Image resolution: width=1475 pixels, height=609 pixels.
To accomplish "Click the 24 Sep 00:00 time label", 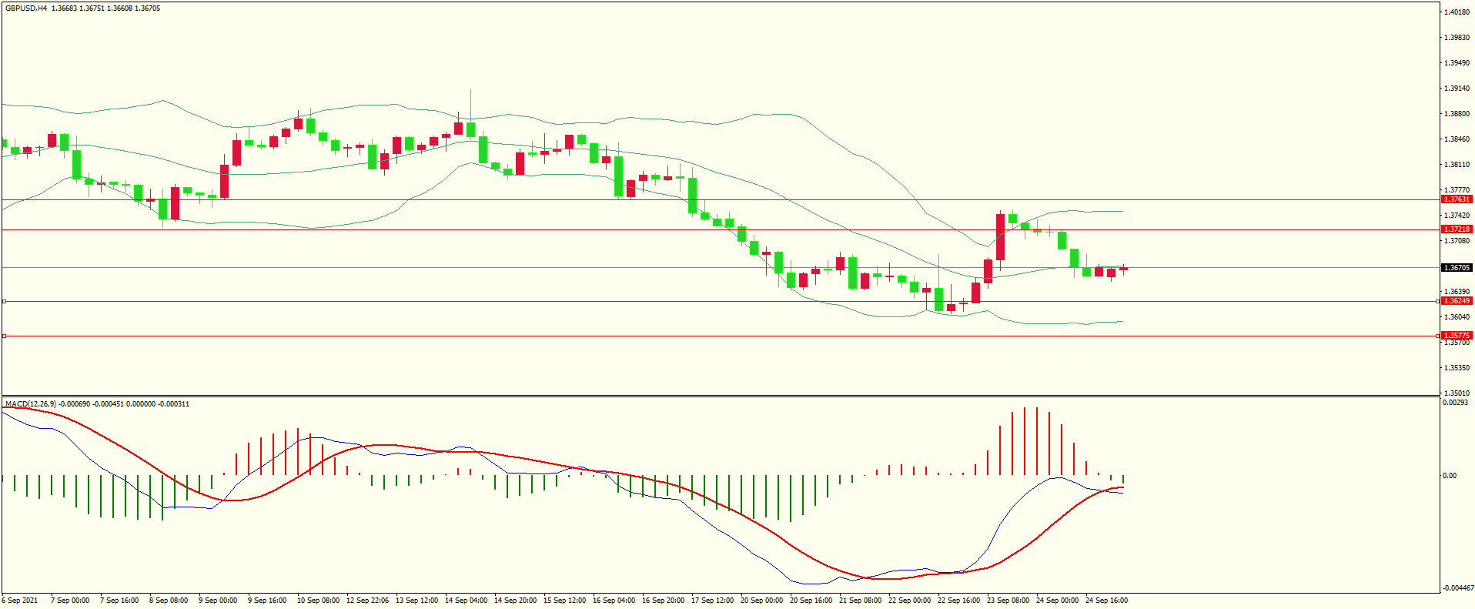I will (1057, 601).
